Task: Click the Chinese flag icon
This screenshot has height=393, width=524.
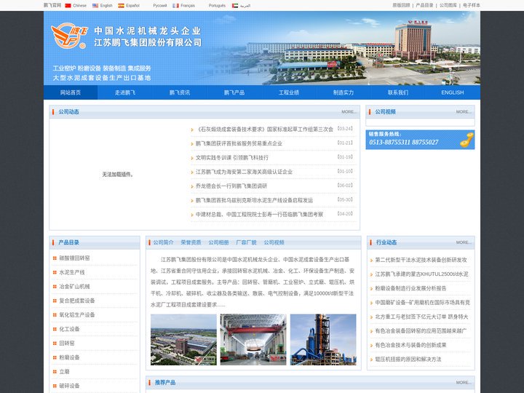Action: pyautogui.click(x=68, y=5)
